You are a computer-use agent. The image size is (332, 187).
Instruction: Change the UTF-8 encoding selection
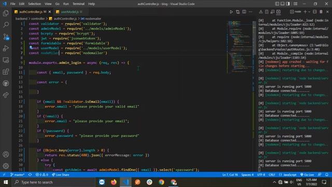[261, 175]
